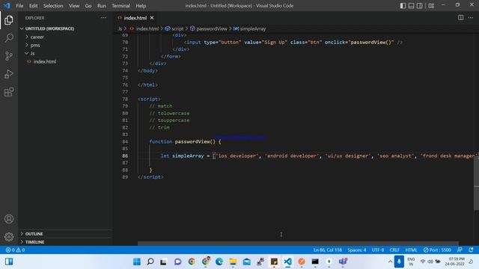
Task: Open the Extensions view
Action: pos(9,92)
